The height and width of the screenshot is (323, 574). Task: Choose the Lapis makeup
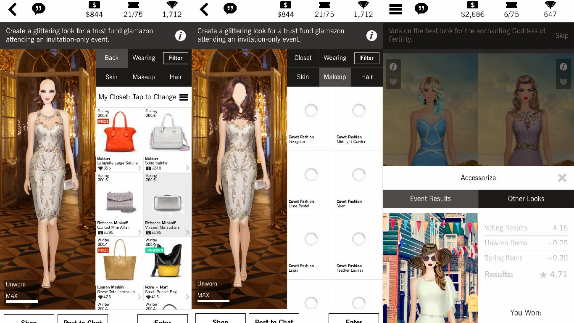click(311, 247)
